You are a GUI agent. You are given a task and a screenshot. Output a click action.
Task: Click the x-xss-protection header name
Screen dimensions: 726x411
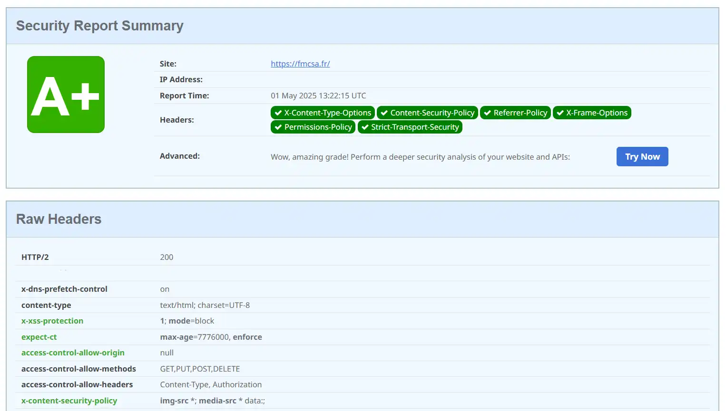(52, 321)
